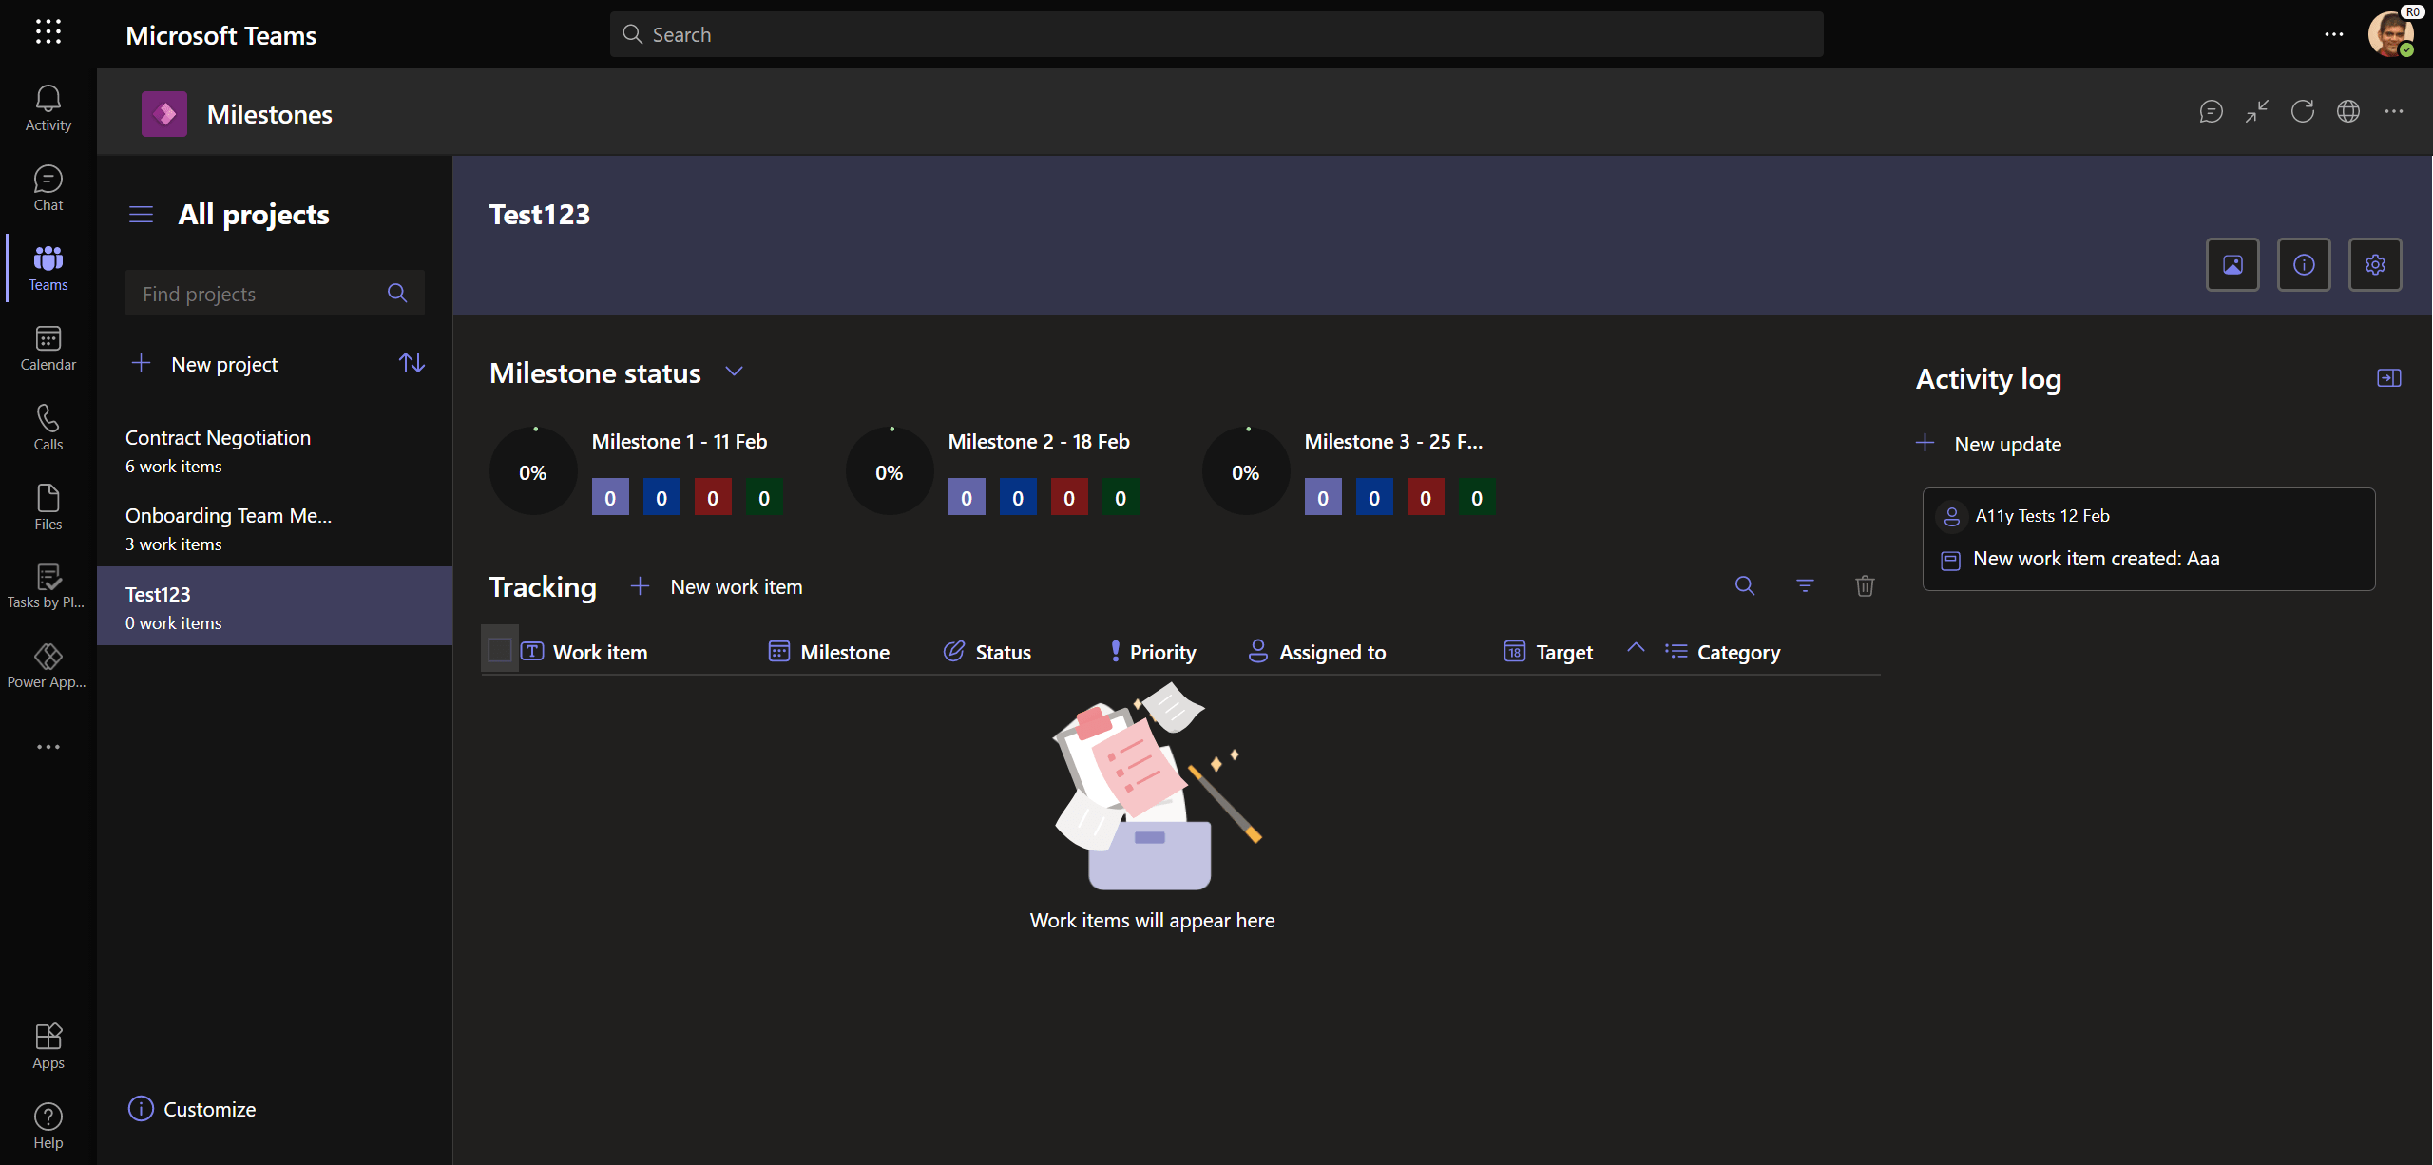
Task: Collapse the Activity log panel icon
Action: pyautogui.click(x=2388, y=378)
